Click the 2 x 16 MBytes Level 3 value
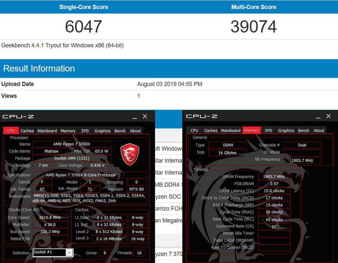 pos(109,239)
